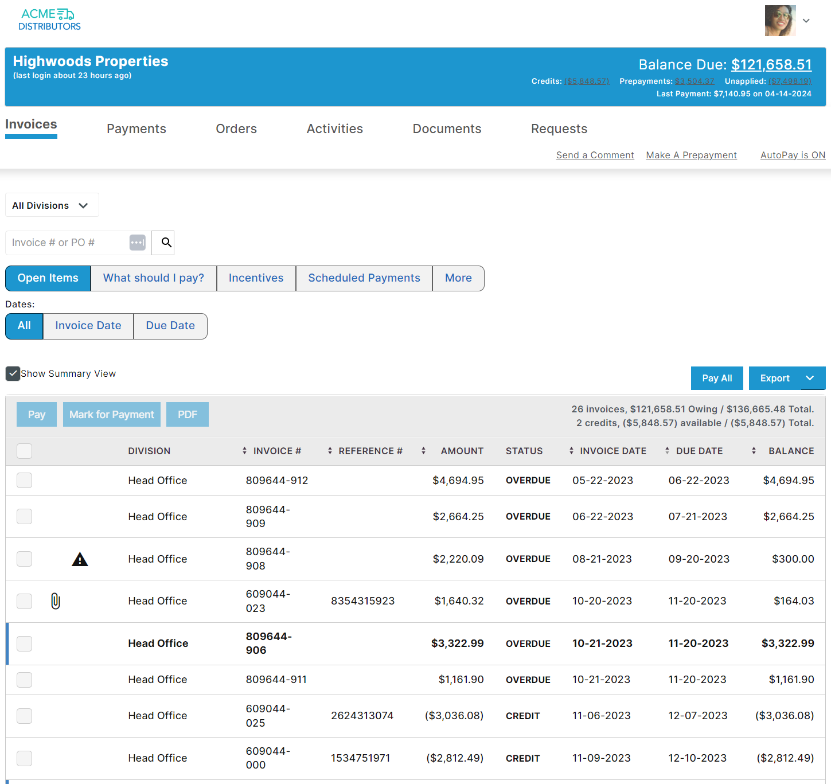Open the profile menu chevron beside the avatar
The image size is (831, 784).
coord(806,21)
